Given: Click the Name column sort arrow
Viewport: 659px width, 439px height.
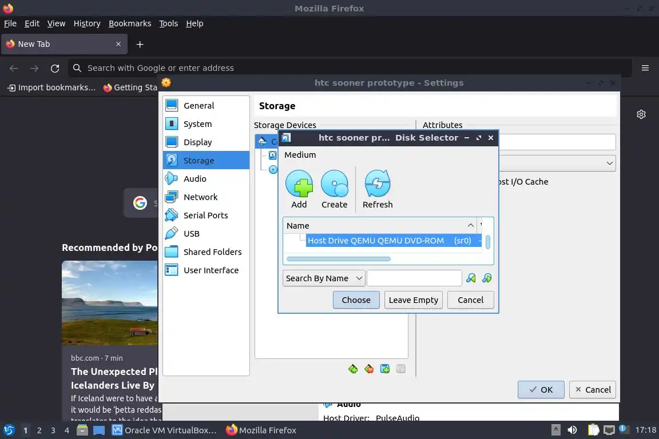Looking at the screenshot, I should (x=470, y=226).
